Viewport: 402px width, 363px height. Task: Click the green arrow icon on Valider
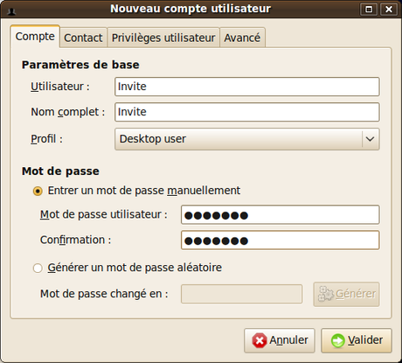click(x=338, y=340)
